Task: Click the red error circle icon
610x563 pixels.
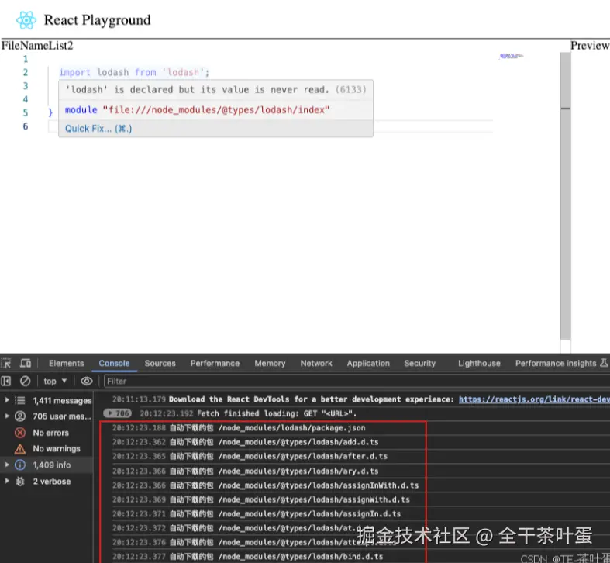Action: point(20,433)
